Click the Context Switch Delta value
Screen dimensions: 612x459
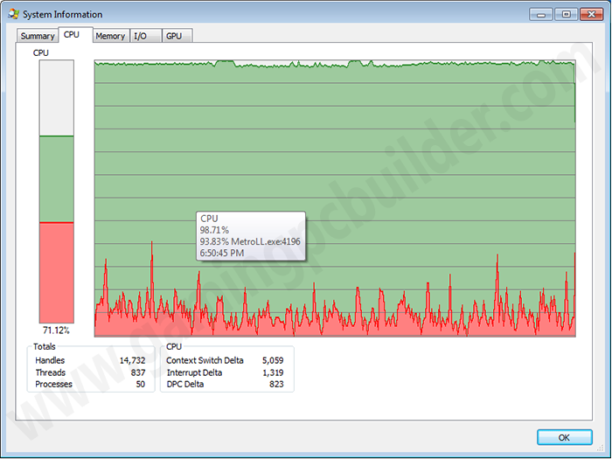click(273, 360)
